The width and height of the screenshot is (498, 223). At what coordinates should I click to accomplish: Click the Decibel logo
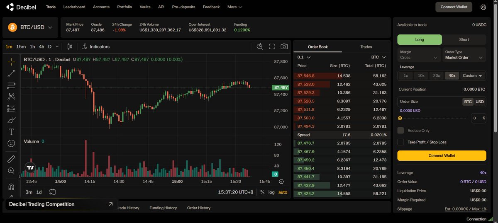(22, 7)
